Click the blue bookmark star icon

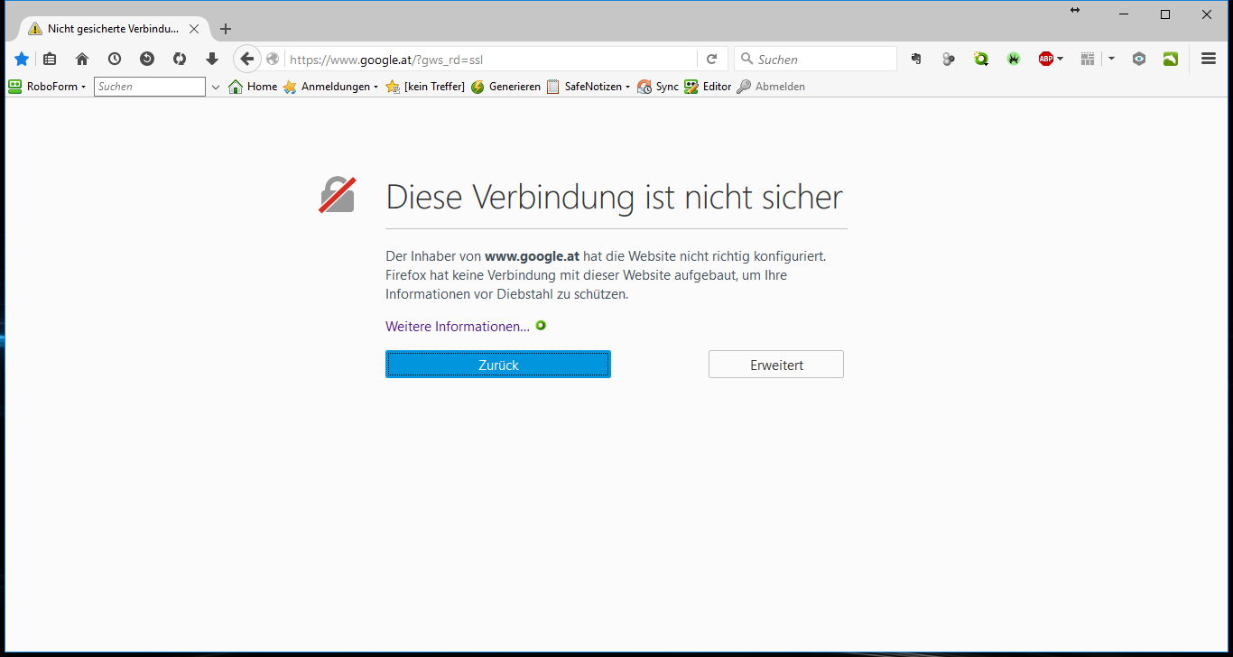click(22, 59)
